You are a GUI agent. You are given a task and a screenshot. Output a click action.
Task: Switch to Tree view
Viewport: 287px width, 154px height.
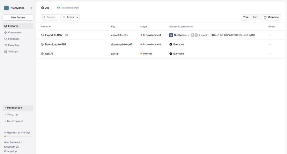coord(246,17)
